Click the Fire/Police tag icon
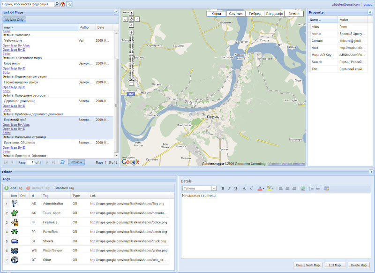Image resolution: width=375 pixels, height=273 pixels. [15, 222]
